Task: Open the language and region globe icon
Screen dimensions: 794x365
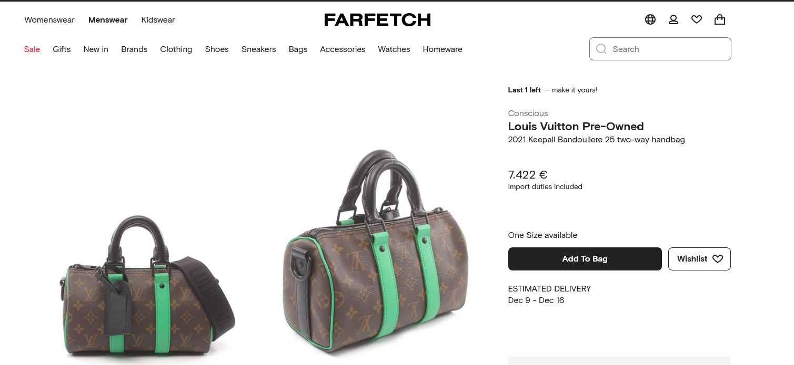Action: click(x=650, y=19)
